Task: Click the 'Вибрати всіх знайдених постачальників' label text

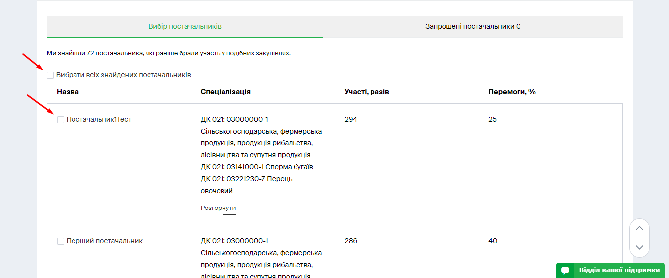Action: (123, 75)
